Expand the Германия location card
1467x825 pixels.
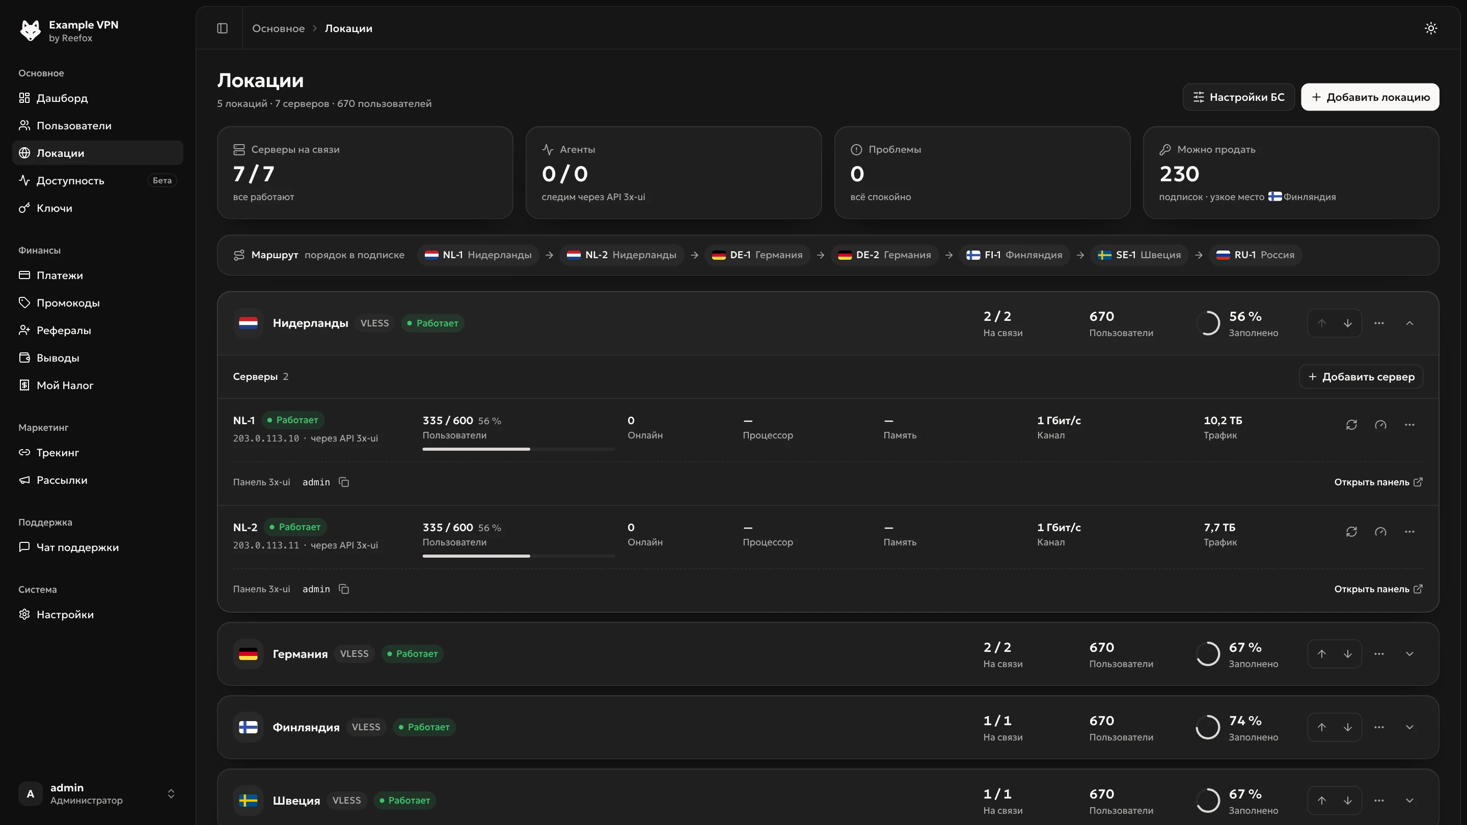coord(1409,653)
